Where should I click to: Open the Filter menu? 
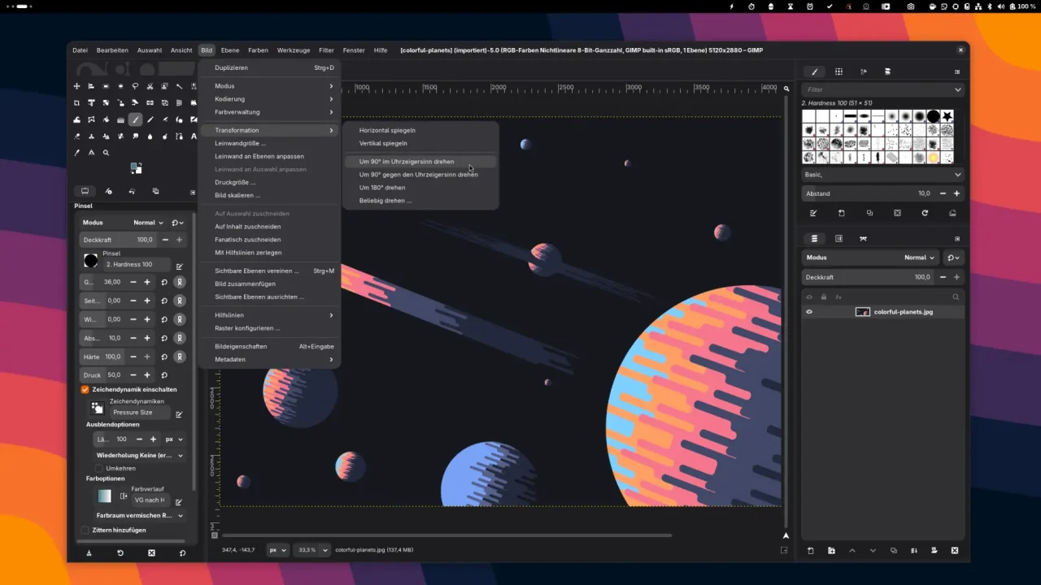point(325,50)
